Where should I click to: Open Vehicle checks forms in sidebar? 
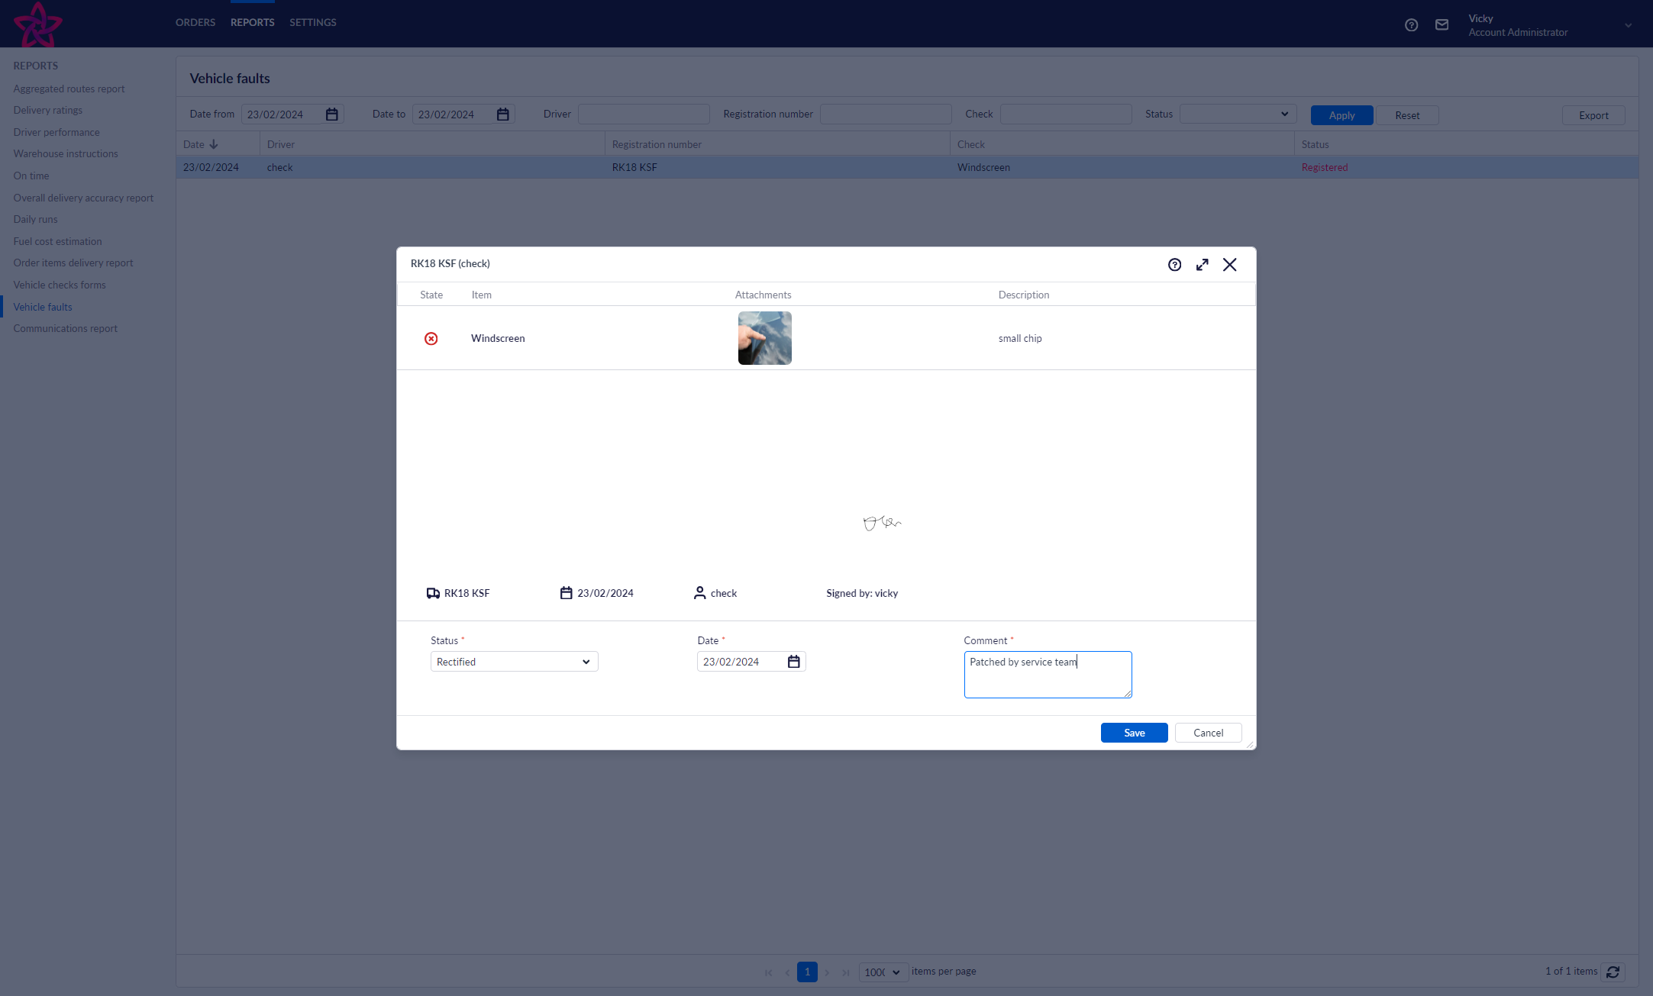tap(60, 285)
